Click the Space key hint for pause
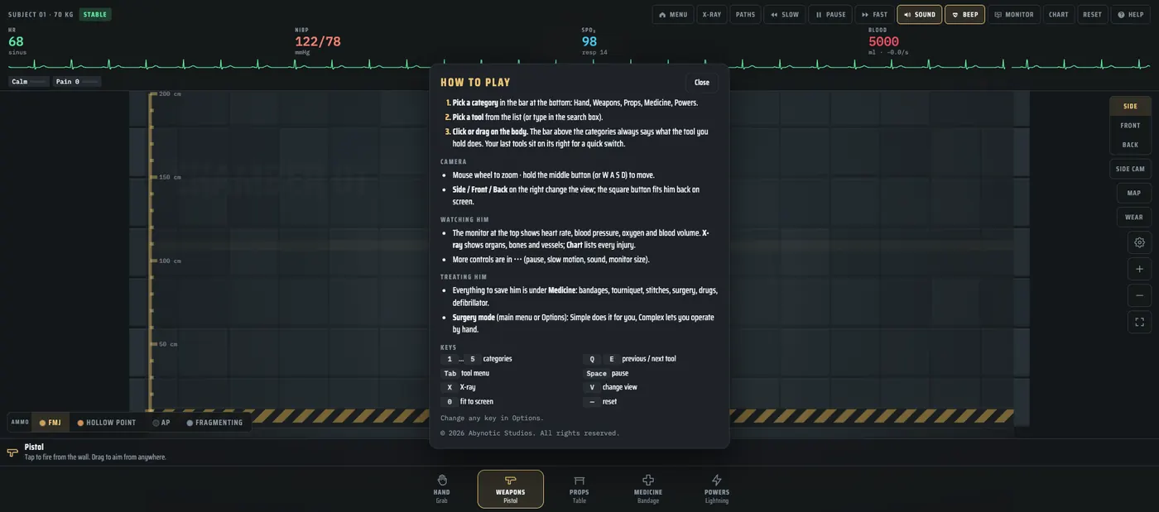This screenshot has width=1159, height=512. tap(596, 373)
